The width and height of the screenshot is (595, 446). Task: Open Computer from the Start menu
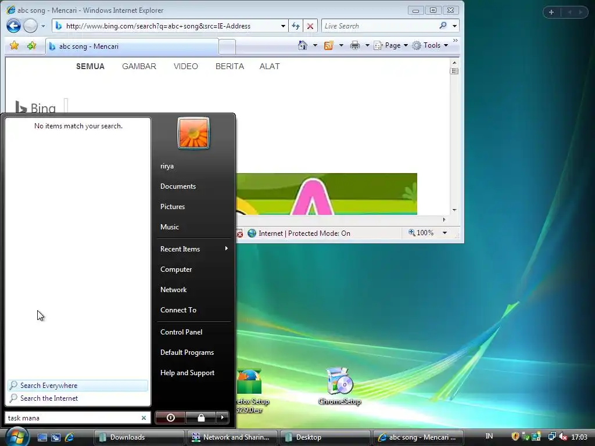tap(176, 269)
